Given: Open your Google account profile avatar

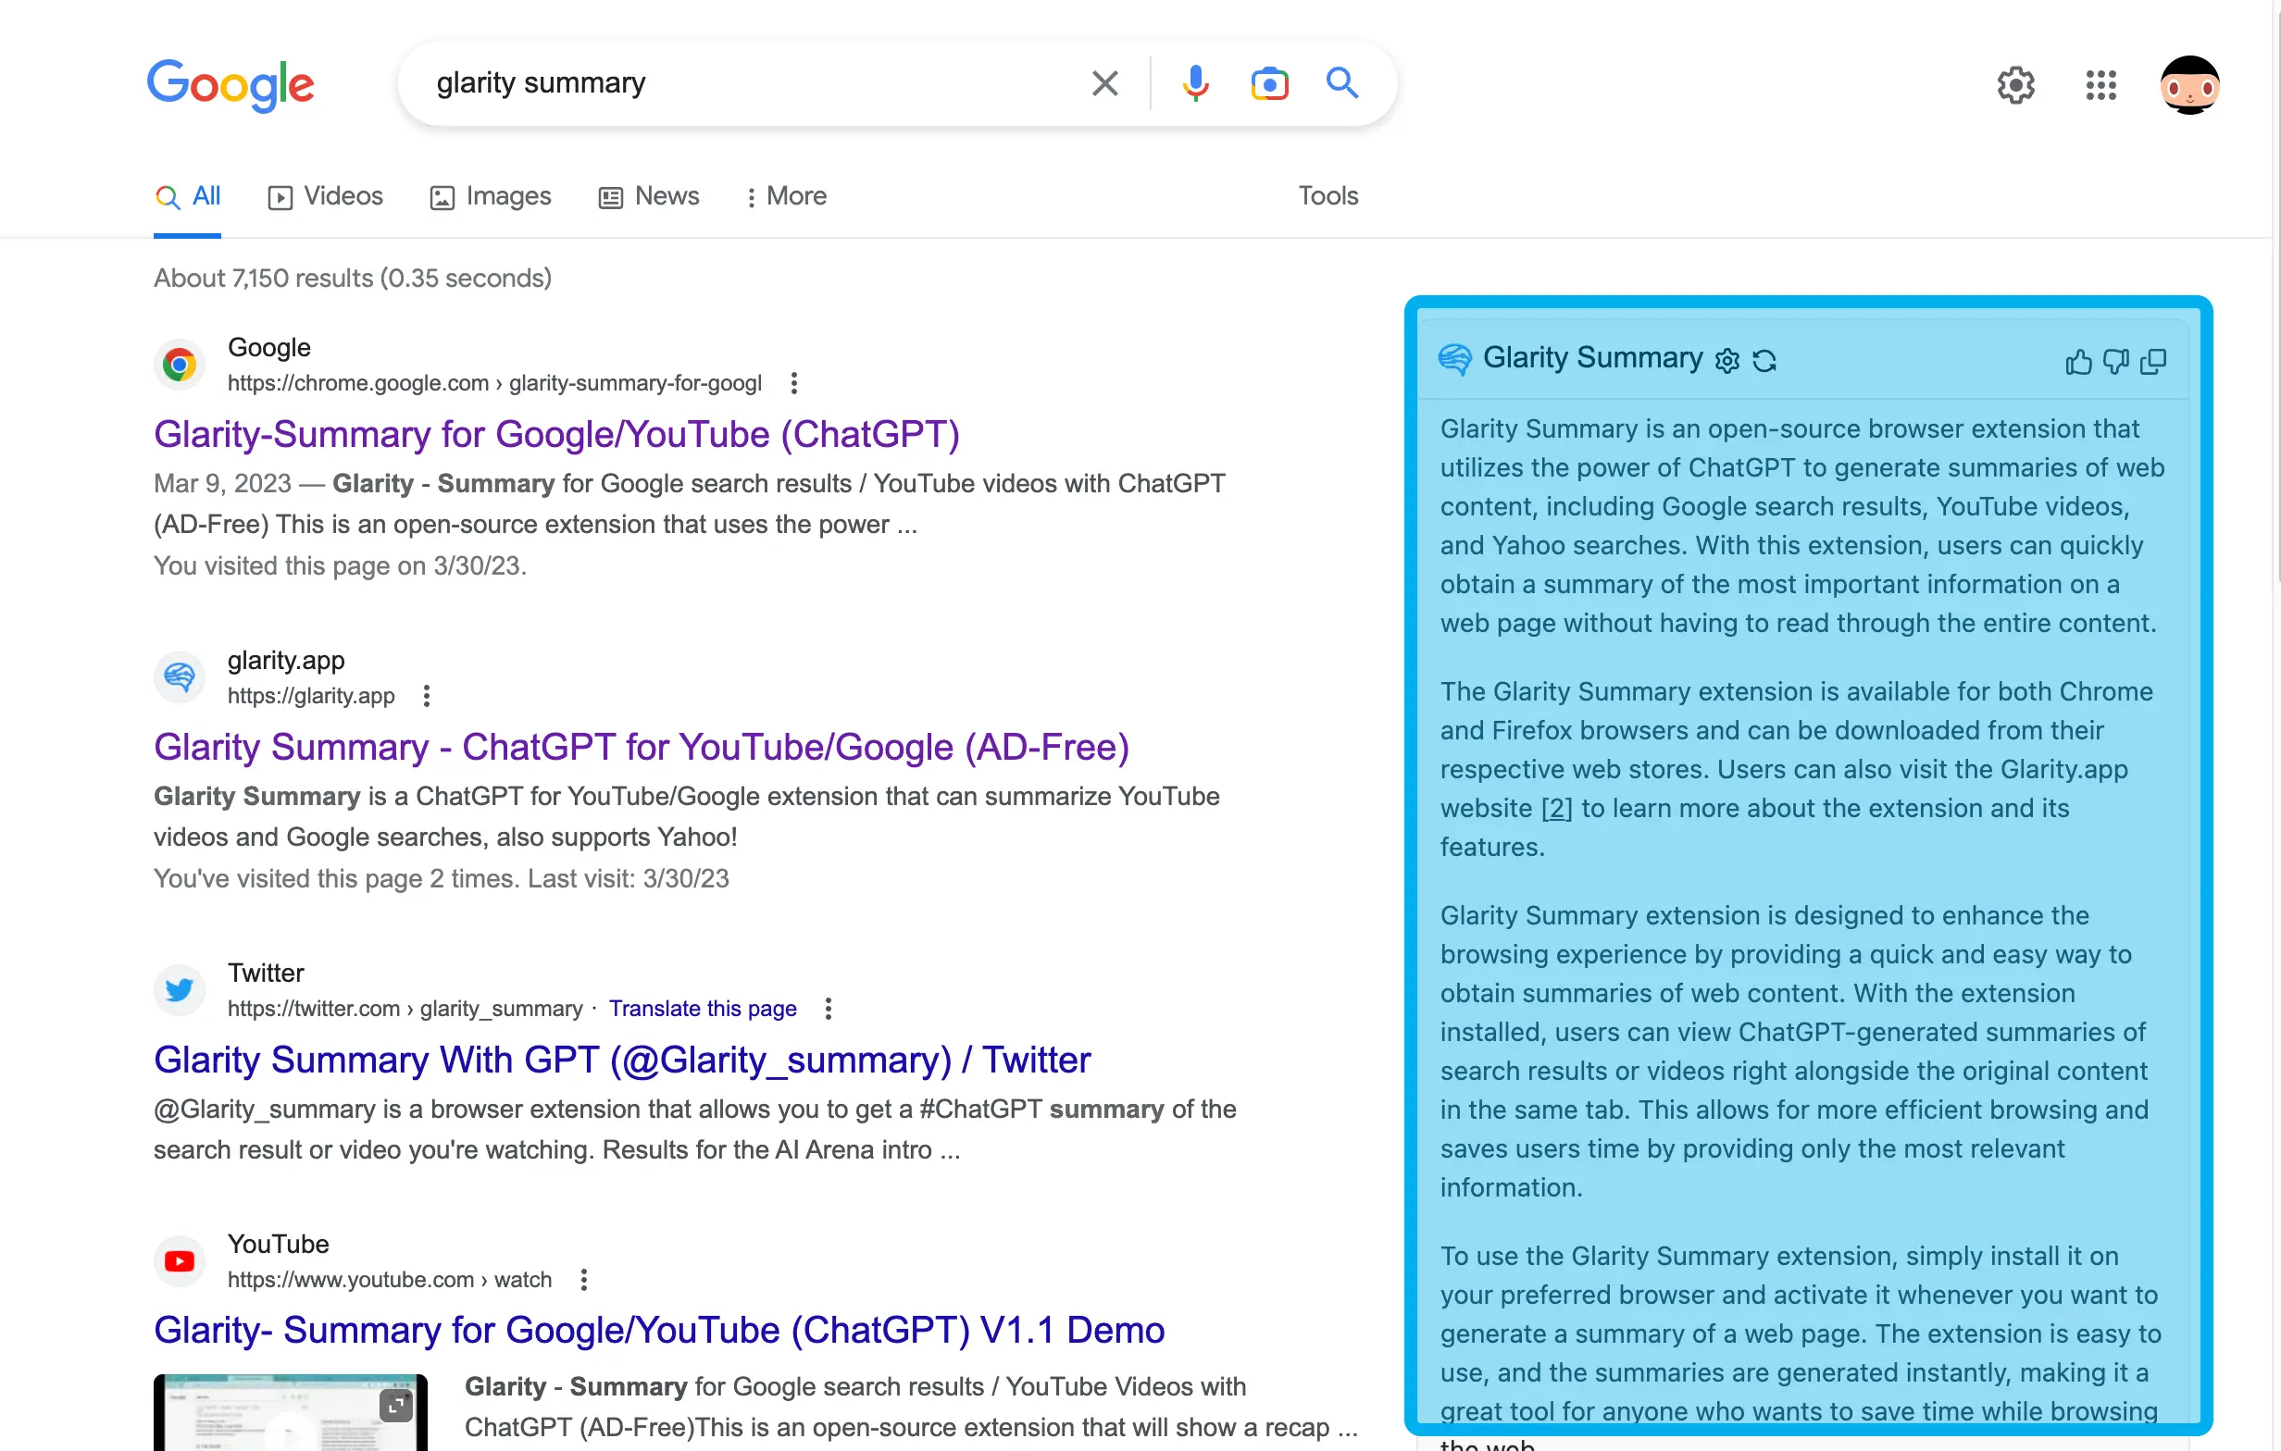Looking at the screenshot, I should (x=2189, y=85).
